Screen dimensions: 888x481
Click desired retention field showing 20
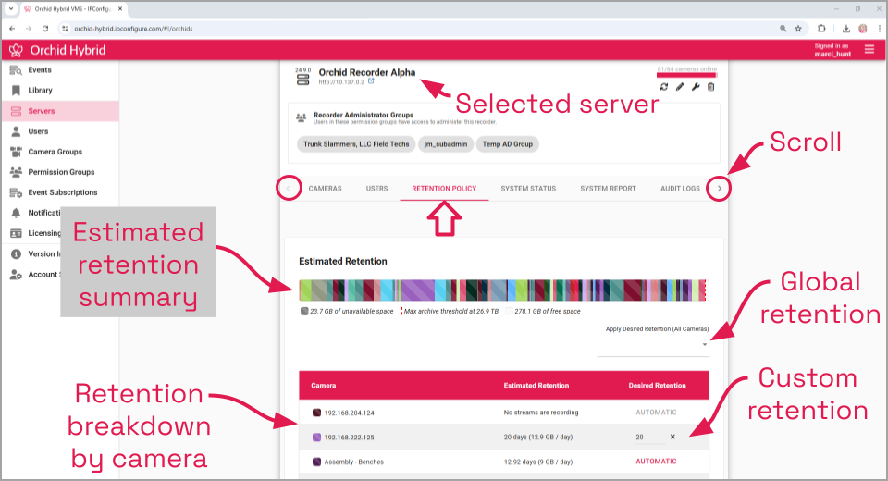[648, 438]
